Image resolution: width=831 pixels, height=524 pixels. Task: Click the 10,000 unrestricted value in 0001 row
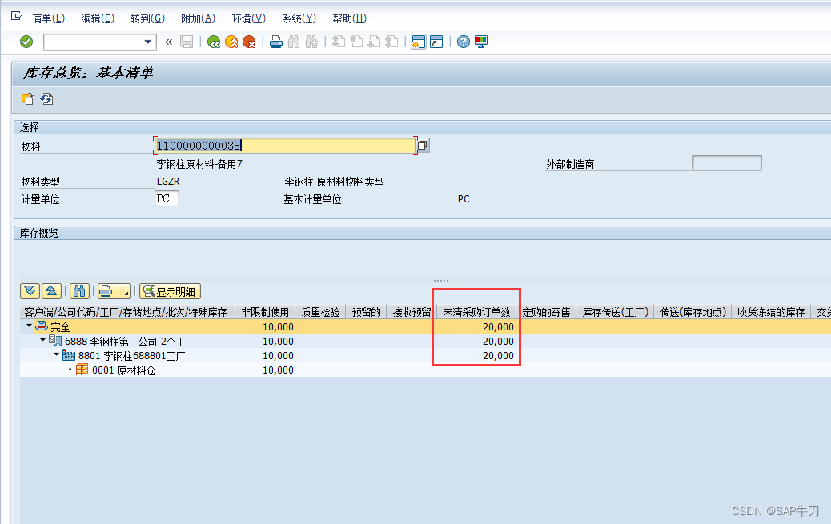[x=278, y=370]
